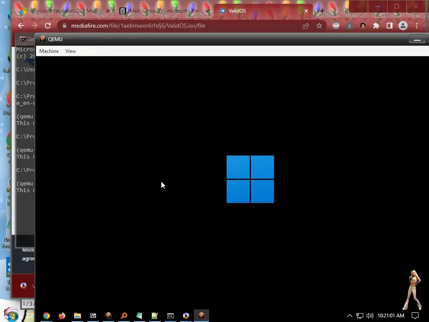Close the Main Comp.7z tab
This screenshot has height=322, width=429.
click(x=207, y=11)
